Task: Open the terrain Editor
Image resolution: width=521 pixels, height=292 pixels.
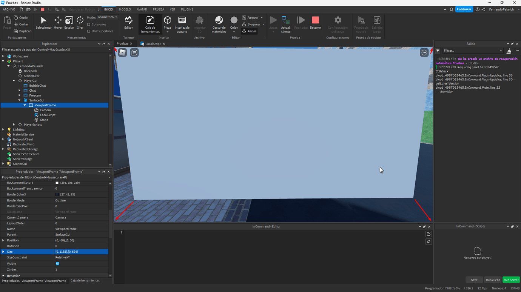Action: point(128,23)
